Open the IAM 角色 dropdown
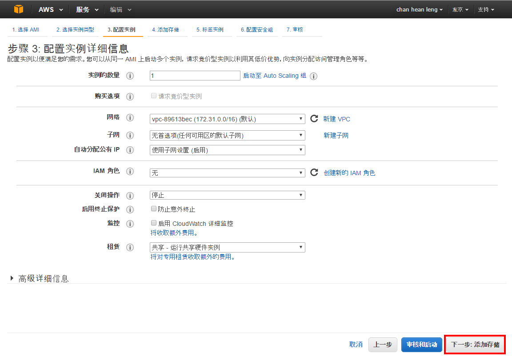512x361 pixels. (227, 173)
